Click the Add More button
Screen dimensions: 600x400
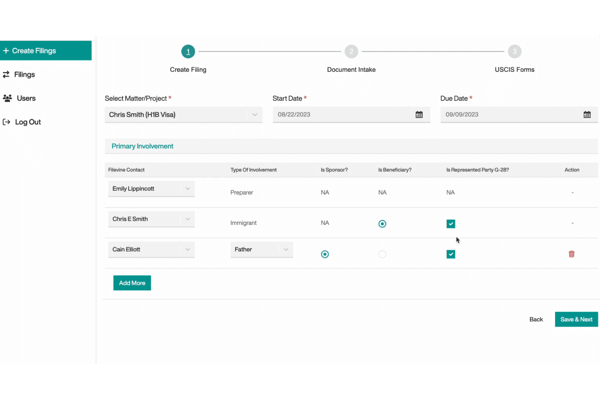132,283
